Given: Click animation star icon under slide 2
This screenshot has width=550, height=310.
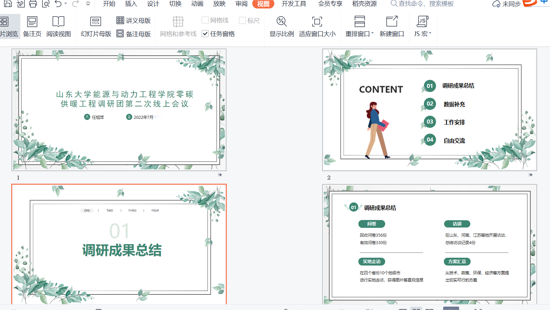Looking at the screenshot, I should (x=531, y=175).
